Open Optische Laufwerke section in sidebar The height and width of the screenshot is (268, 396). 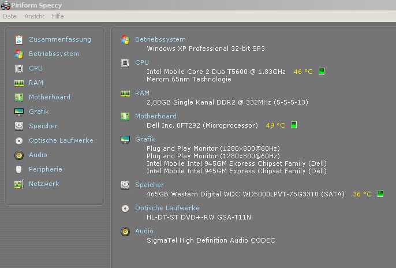pos(61,140)
